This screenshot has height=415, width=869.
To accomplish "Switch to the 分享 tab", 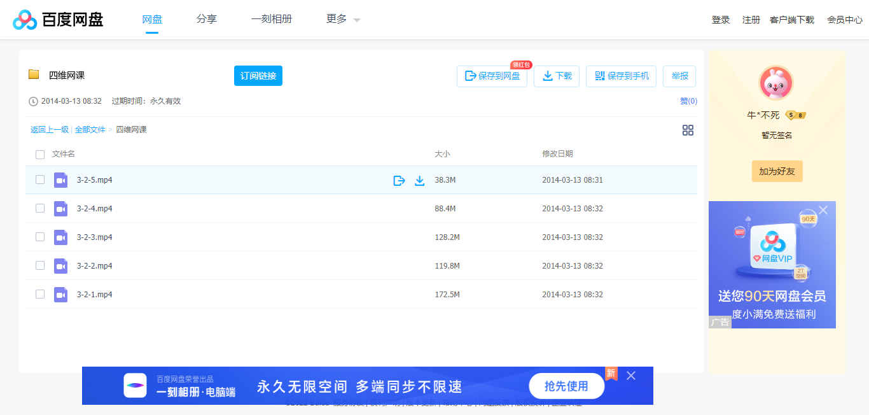I will pos(206,19).
